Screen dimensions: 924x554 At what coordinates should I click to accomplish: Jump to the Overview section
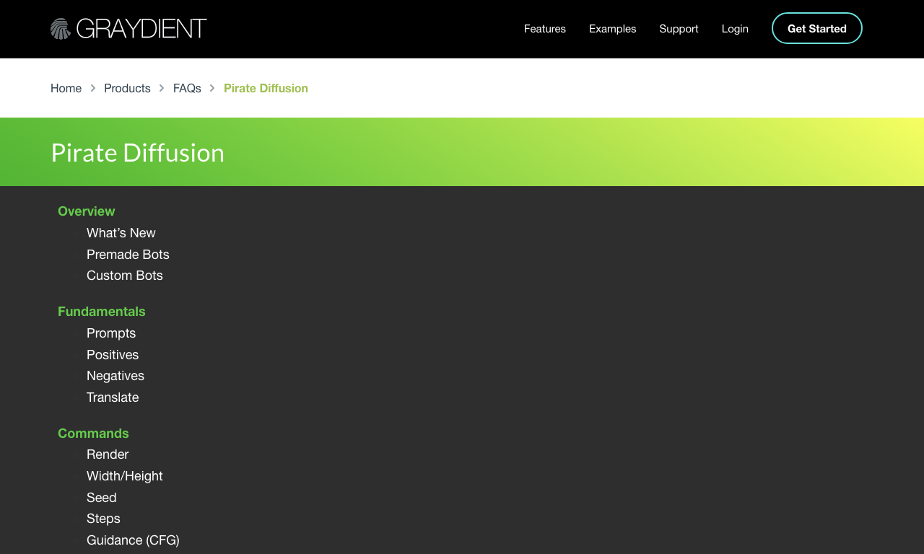87,211
